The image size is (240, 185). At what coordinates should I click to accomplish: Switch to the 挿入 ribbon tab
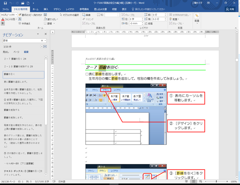coord(46,9)
